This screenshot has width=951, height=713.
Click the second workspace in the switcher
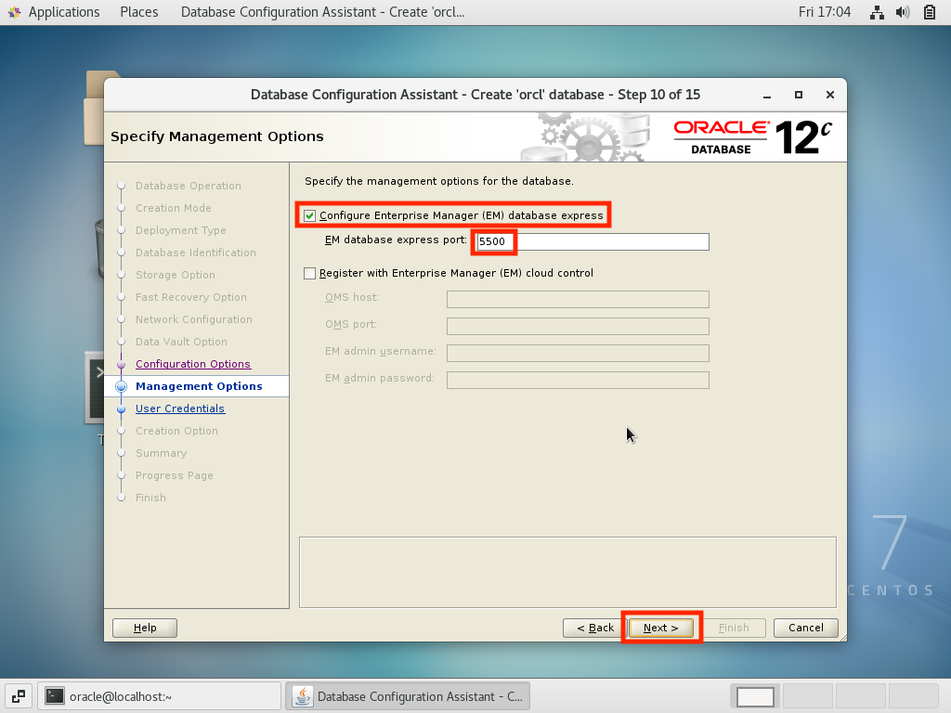808,696
